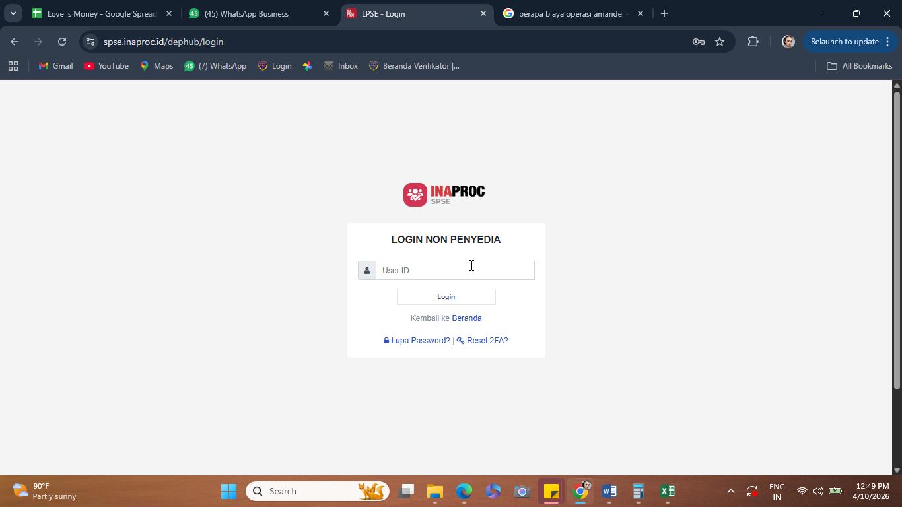Close the Love is Money tab
Image resolution: width=902 pixels, height=507 pixels.
[169, 13]
